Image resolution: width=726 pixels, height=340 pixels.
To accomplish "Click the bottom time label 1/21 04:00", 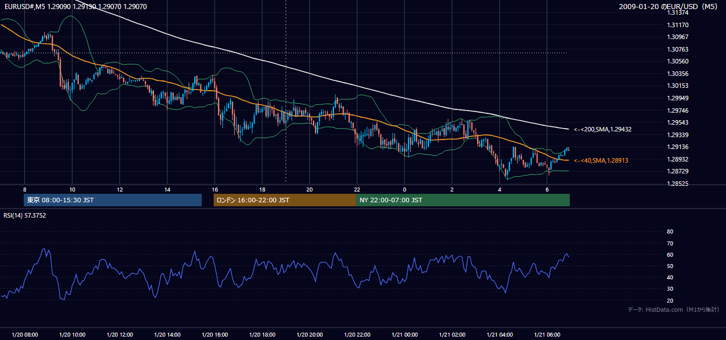I will pyautogui.click(x=499, y=335).
